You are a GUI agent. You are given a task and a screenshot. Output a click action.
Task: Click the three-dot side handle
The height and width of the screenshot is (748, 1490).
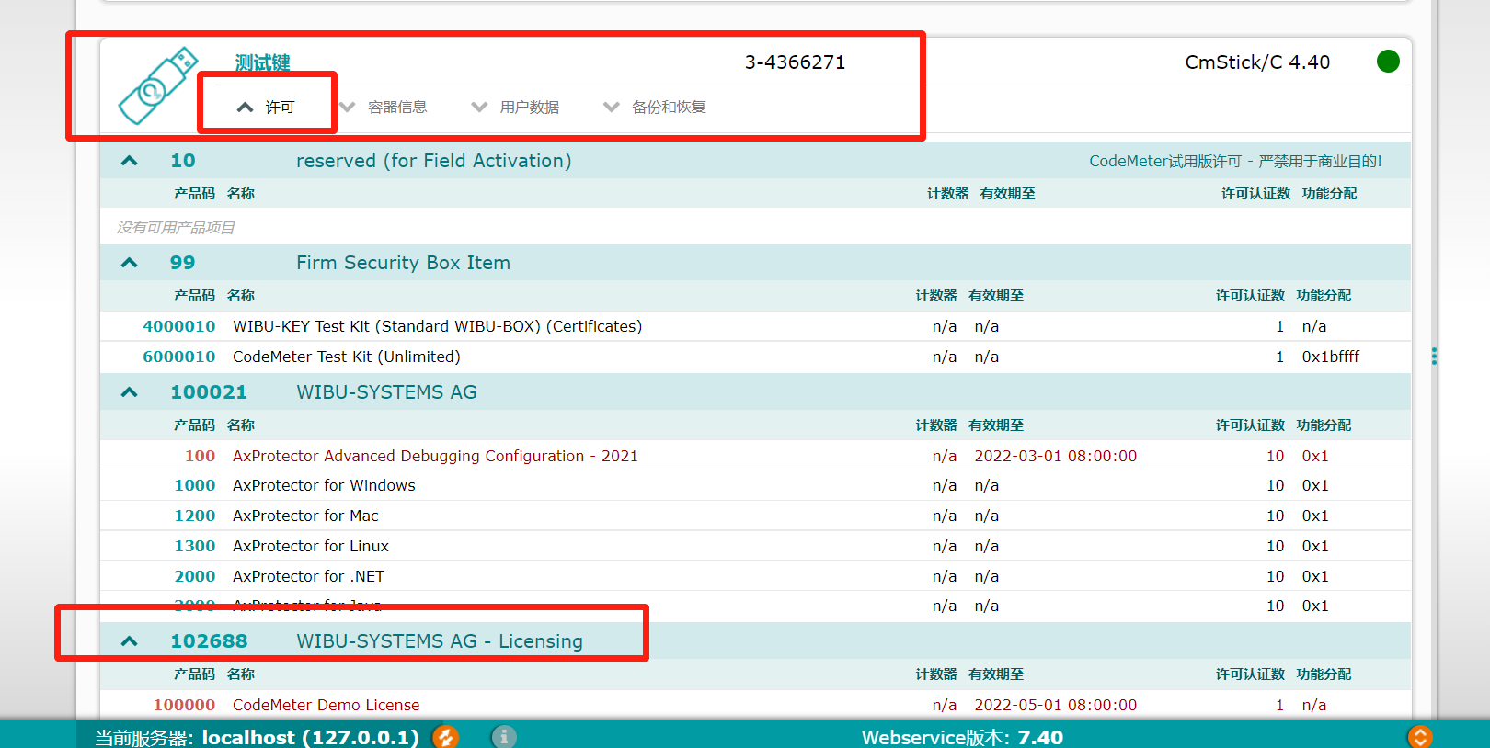point(1434,357)
